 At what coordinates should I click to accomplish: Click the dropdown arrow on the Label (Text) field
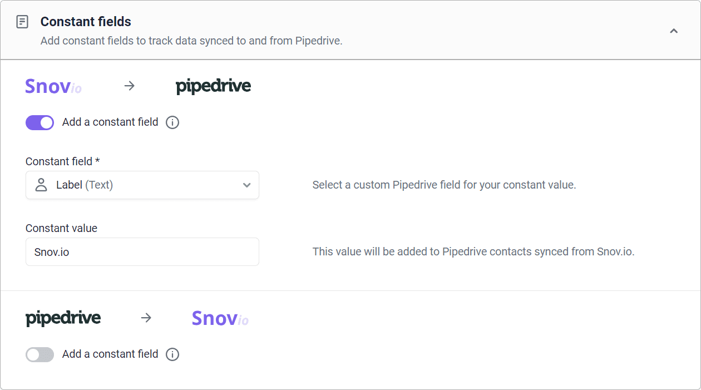click(246, 185)
